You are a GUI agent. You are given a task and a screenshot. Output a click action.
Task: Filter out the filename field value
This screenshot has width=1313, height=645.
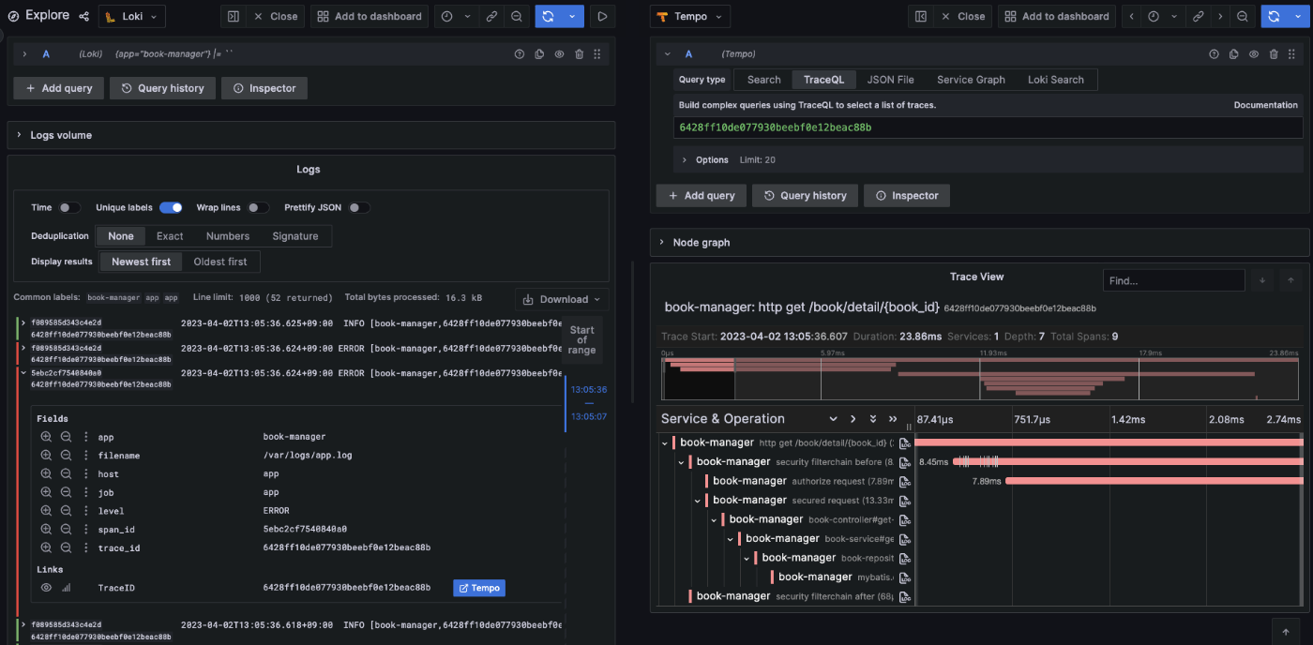coord(66,456)
